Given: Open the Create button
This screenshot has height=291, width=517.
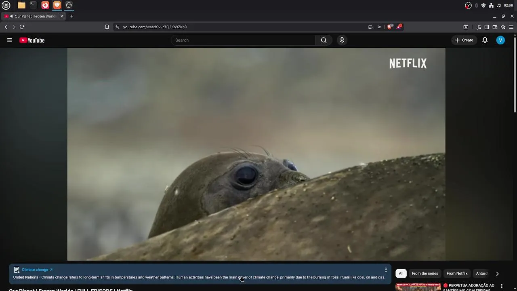Looking at the screenshot, I should (x=464, y=40).
